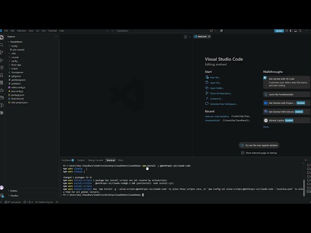Toggle the secondary side bar visibility

tap(300, 31)
